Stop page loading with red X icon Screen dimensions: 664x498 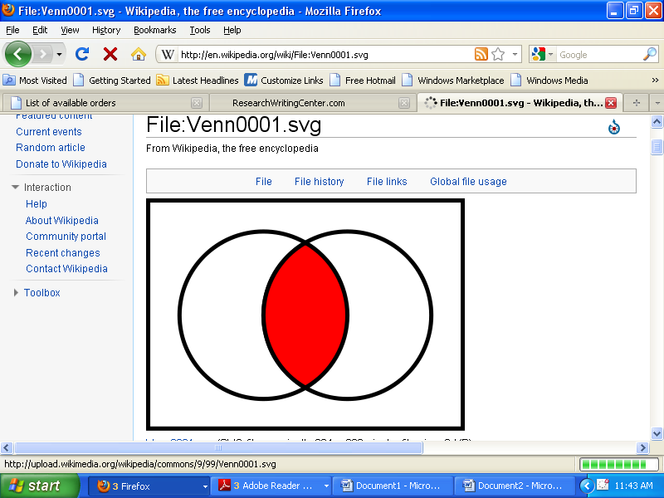click(x=110, y=54)
